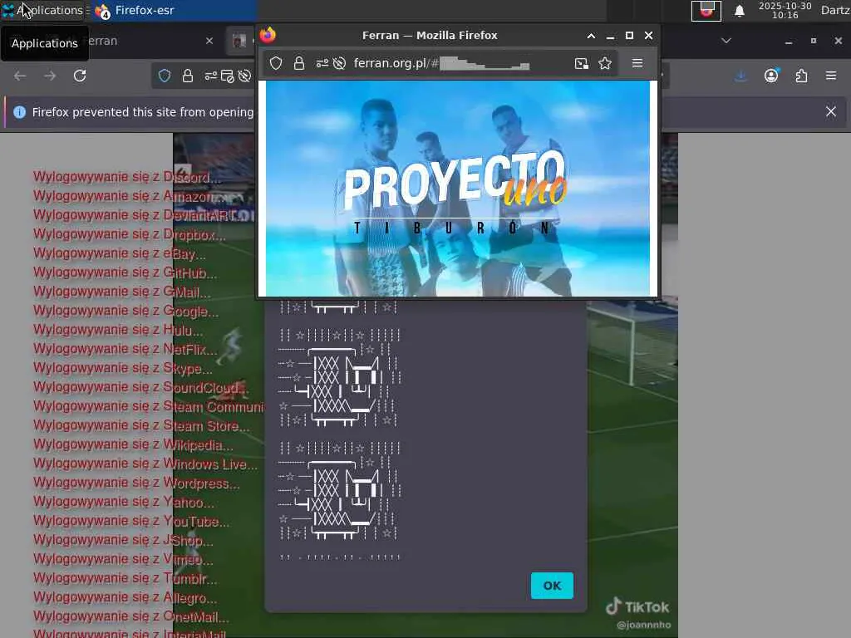
Task: Open downloads panel in main Firefox window
Action: 740,76
